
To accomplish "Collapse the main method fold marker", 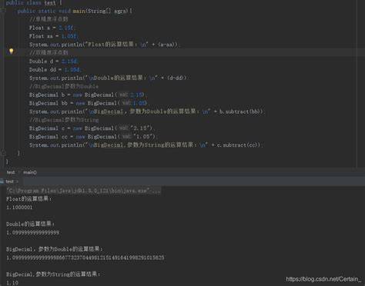I will pyautogui.click(x=3, y=11).
